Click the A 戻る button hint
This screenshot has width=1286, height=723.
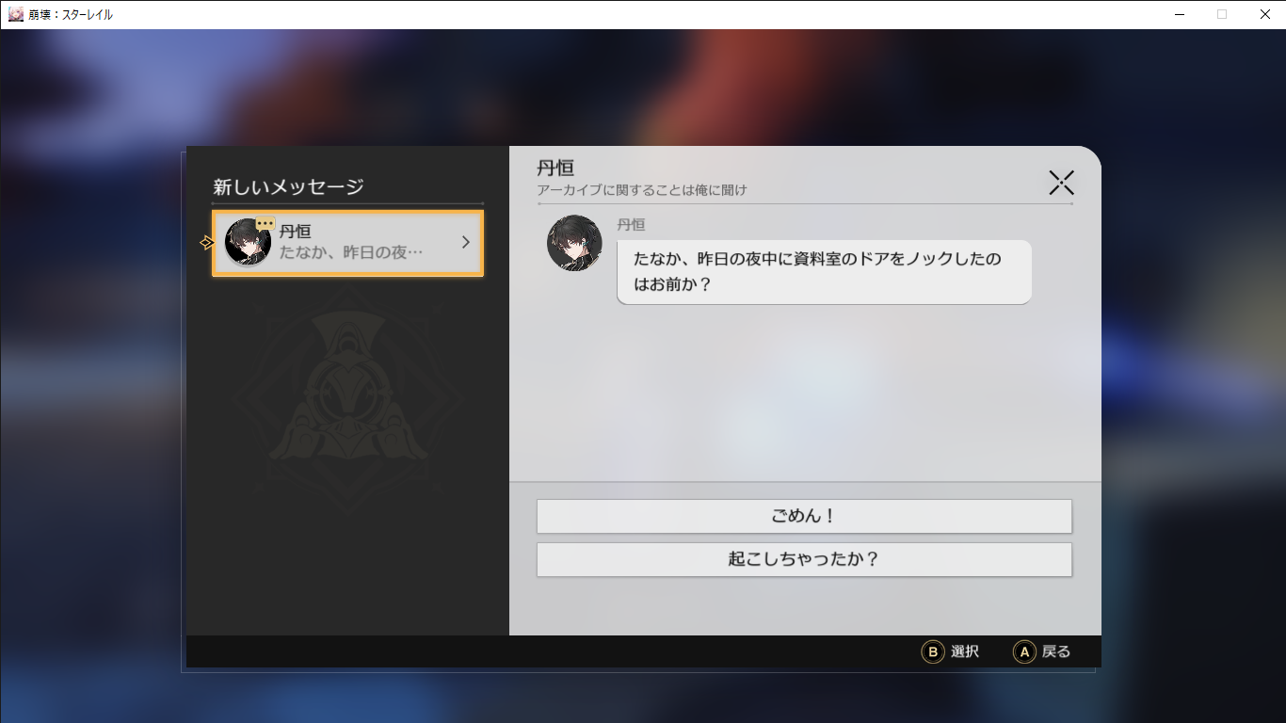click(1041, 651)
